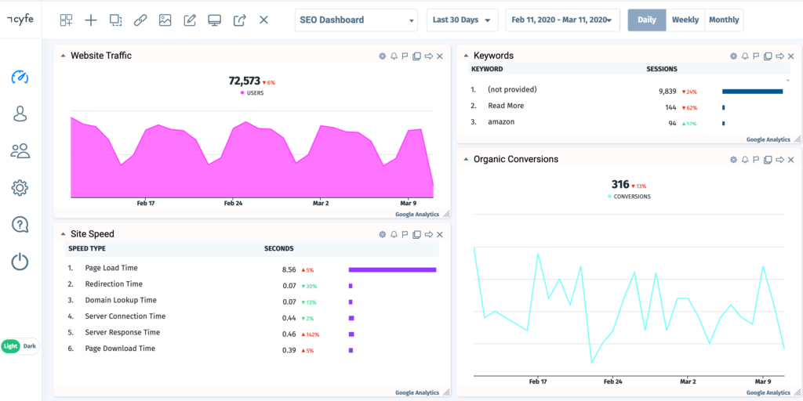Screen dimensions: 803x401
Task: Open Website Traffic widget settings gear
Action: [382, 56]
